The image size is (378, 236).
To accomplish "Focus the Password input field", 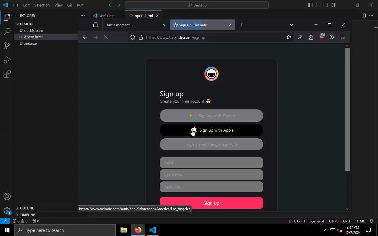I will pos(211,187).
